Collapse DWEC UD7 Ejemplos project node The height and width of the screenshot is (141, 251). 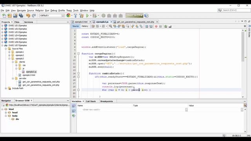tap(2, 45)
